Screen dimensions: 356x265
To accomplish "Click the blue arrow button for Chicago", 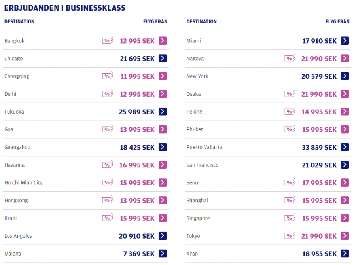I will pos(163,59).
